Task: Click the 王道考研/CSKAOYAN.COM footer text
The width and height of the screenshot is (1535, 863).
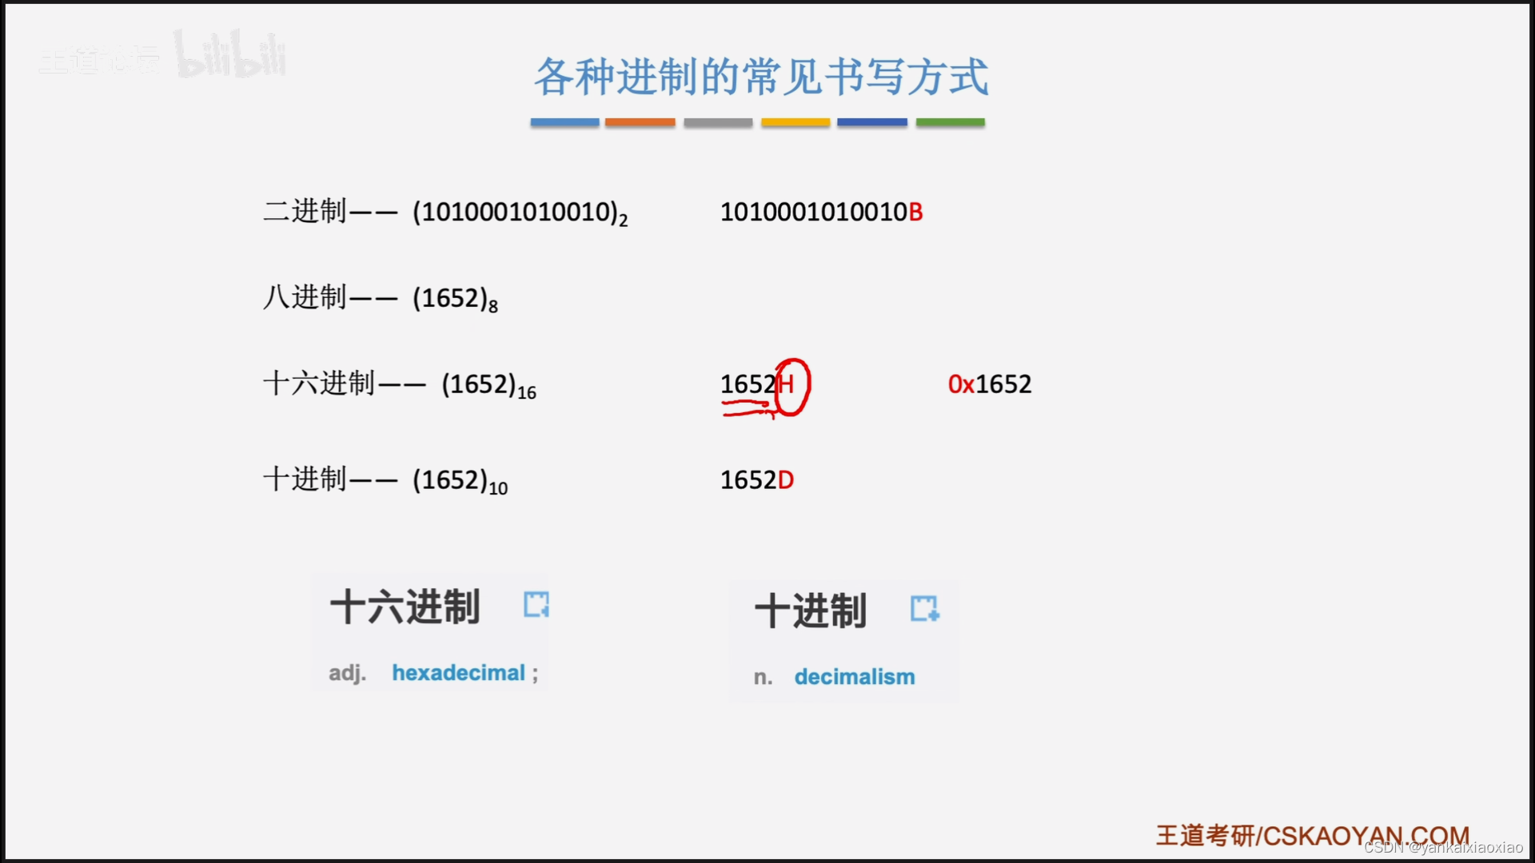Action: (x=1313, y=836)
